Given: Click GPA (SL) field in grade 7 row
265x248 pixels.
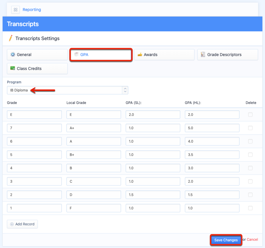Looking at the screenshot, I should tap(153, 128).
